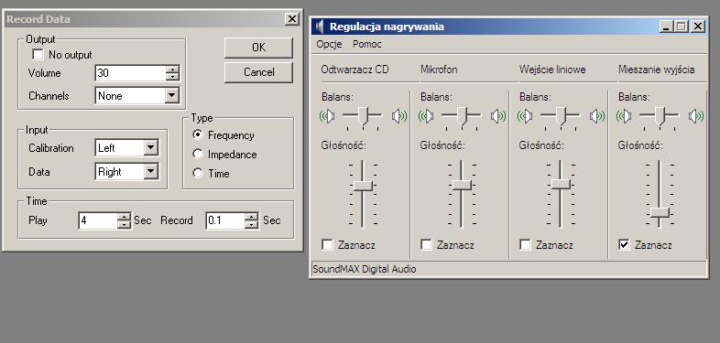Increase Play seconds with up arrow
Viewport: 720px width, 343px height.
click(124, 217)
